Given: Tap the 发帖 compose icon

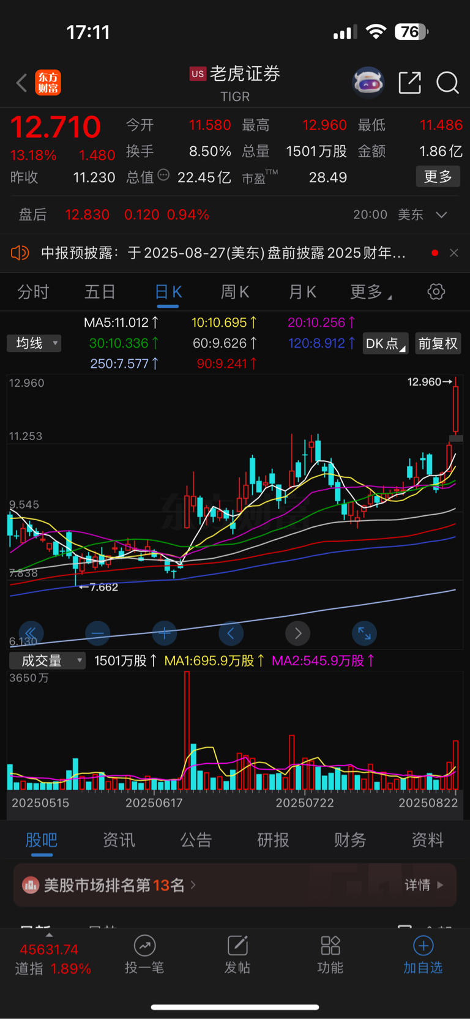Looking at the screenshot, I should point(237,946).
